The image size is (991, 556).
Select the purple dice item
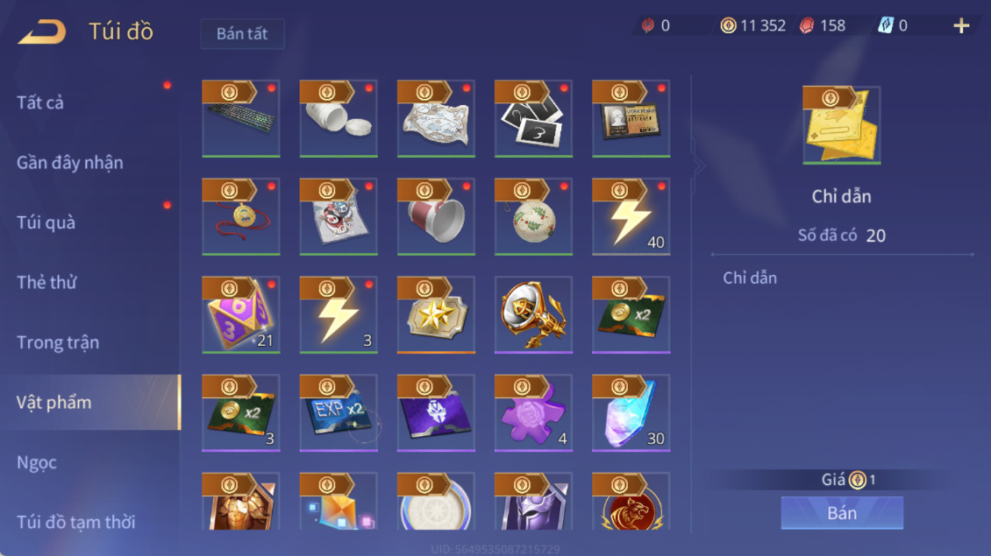[241, 315]
